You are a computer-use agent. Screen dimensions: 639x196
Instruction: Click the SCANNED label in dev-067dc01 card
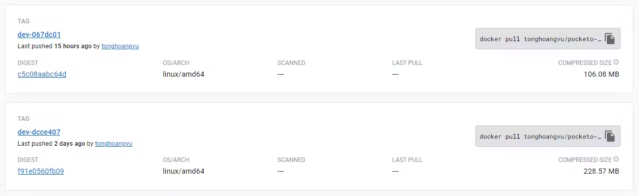tap(291, 63)
